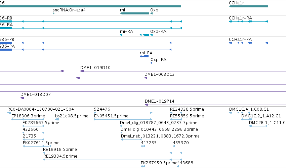Click the Dmel_neb_013221_0883_1672.3prime label
This screenshot has width=286, height=168.
point(160,136)
